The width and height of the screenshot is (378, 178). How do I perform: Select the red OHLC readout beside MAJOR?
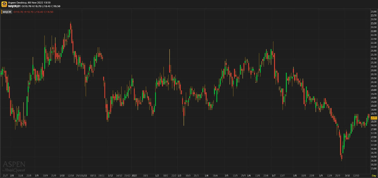(x=33, y=12)
